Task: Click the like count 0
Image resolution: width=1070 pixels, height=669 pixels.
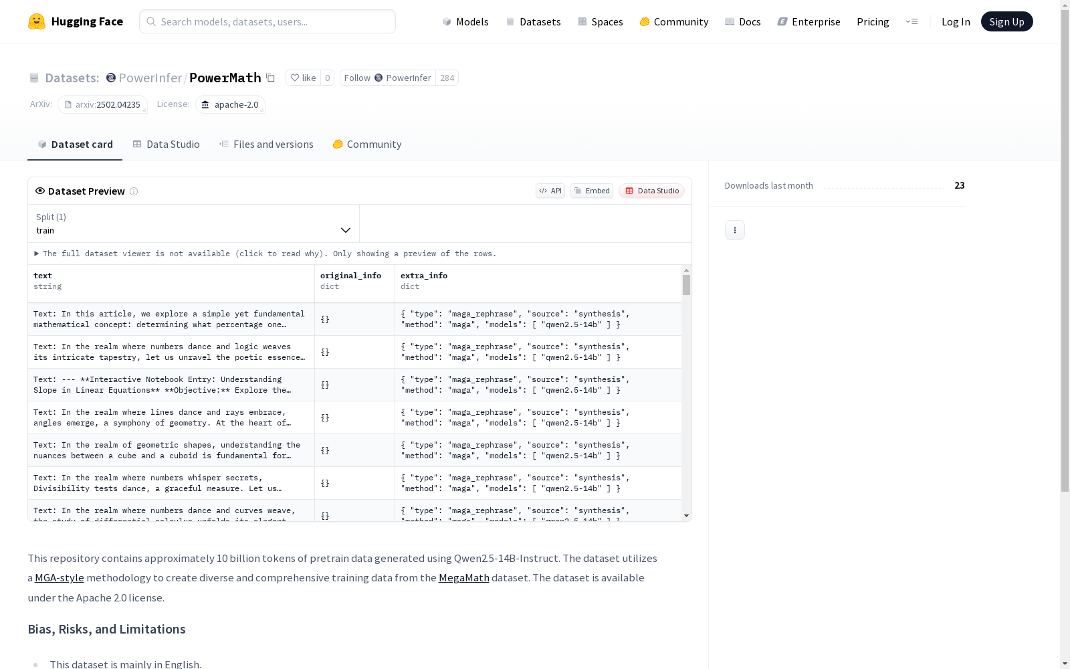Action: [x=327, y=78]
